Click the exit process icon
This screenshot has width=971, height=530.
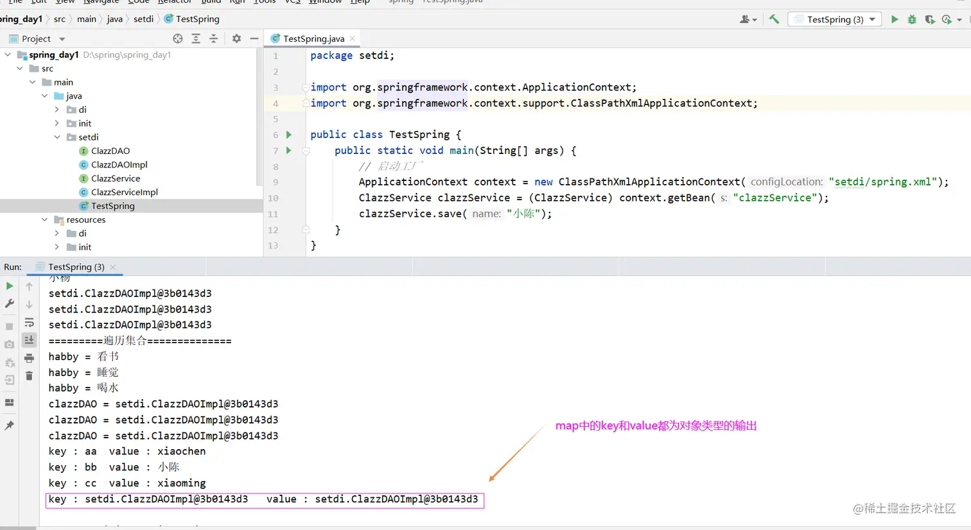(x=9, y=380)
